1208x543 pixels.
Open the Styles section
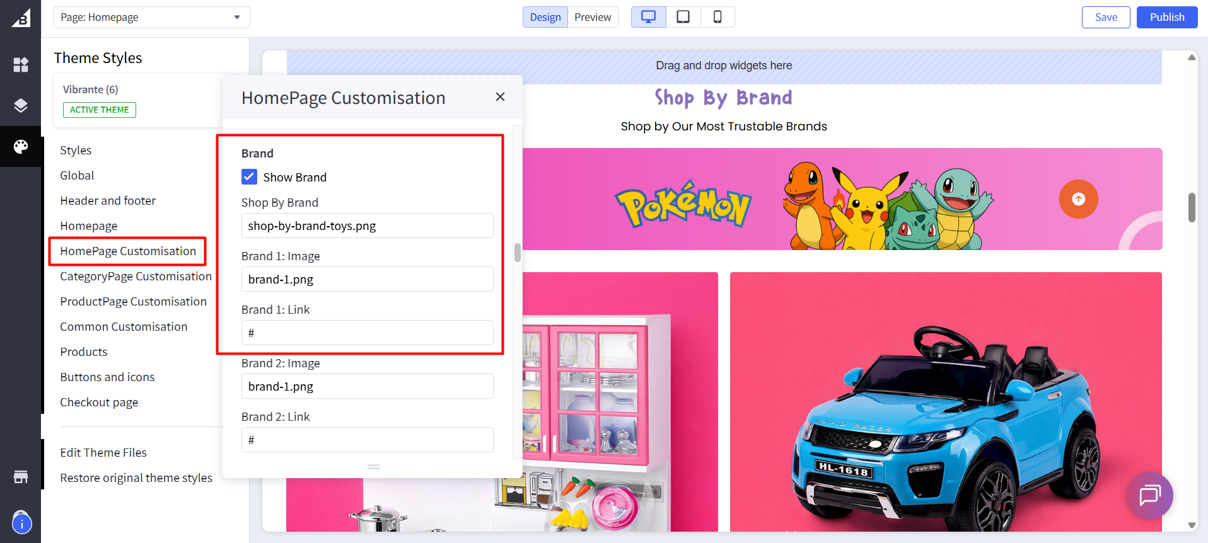click(x=76, y=150)
